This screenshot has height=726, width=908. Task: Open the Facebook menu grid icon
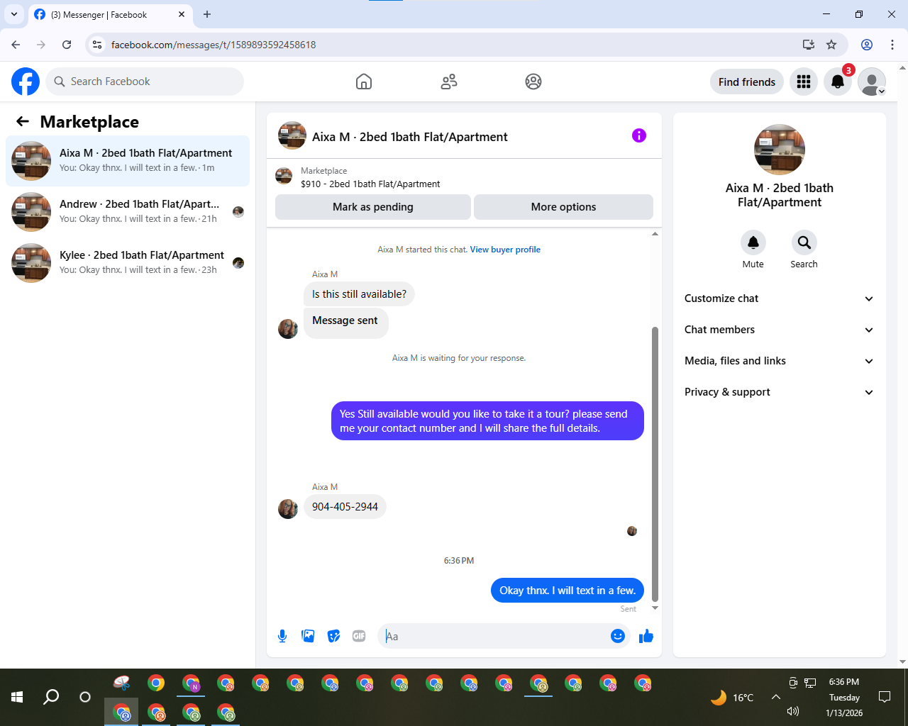pos(804,82)
